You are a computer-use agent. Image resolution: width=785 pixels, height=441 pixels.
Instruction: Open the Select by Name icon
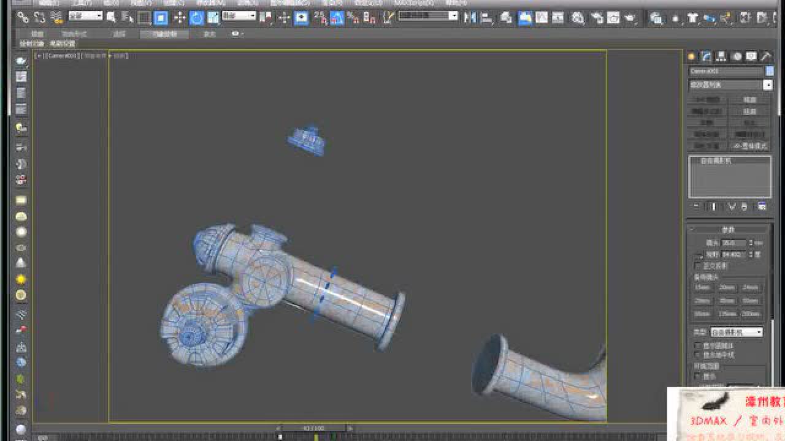(127, 18)
